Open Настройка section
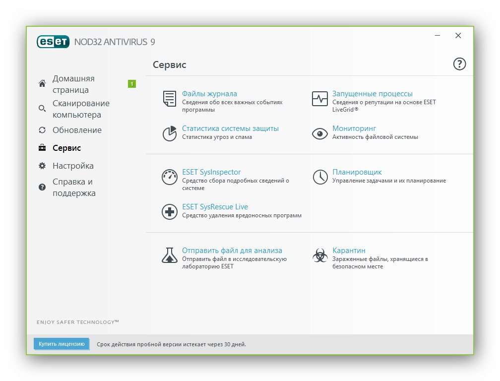This screenshot has width=500, height=381. point(73,166)
